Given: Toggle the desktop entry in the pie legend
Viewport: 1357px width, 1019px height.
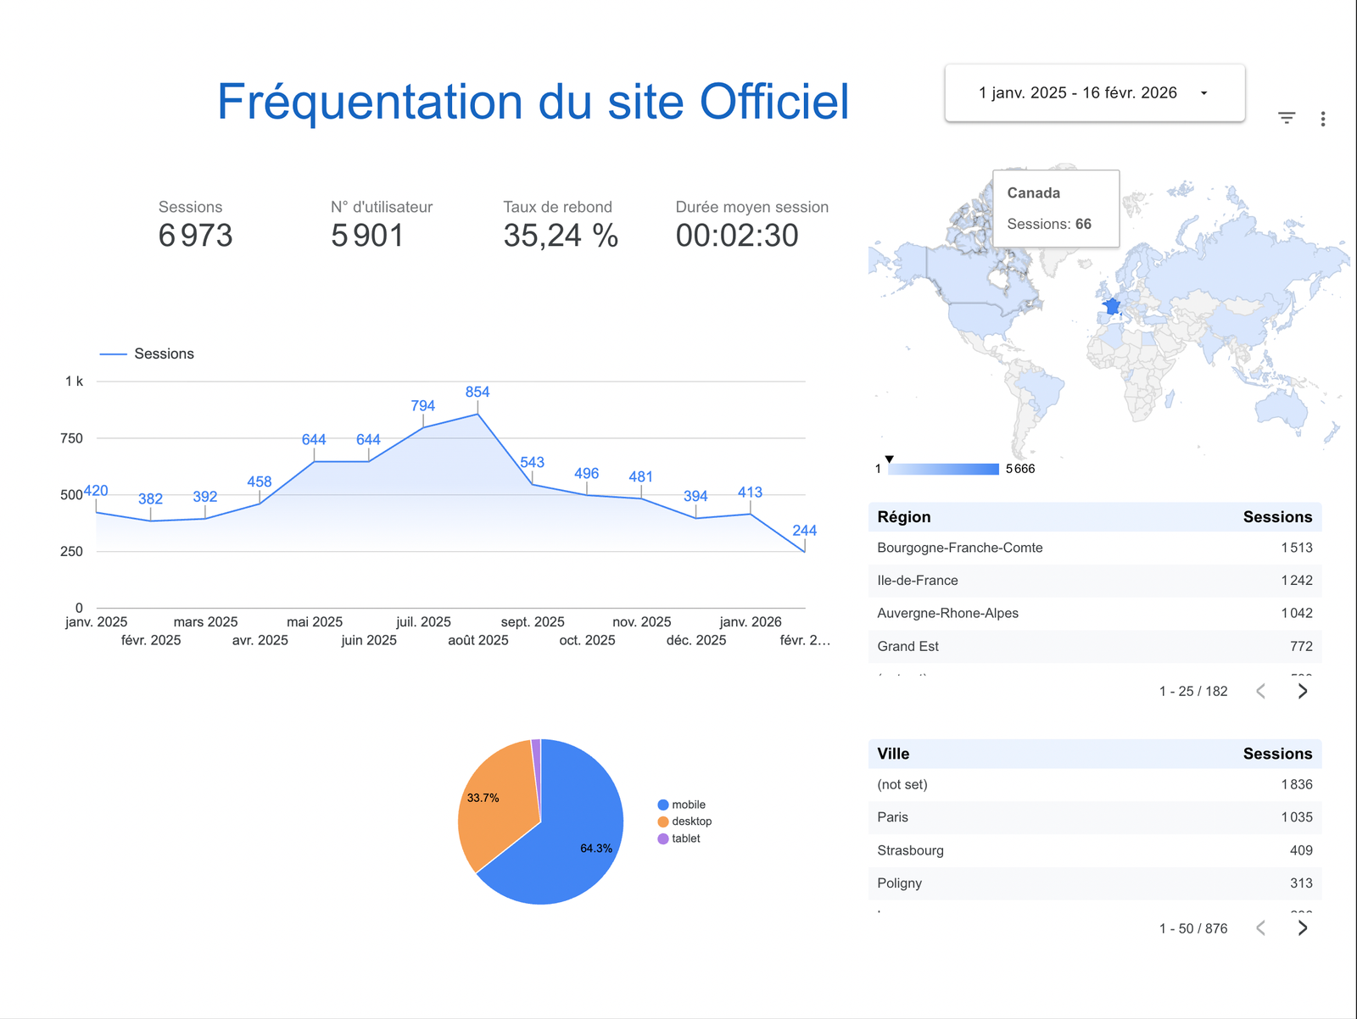Looking at the screenshot, I should click(x=690, y=821).
